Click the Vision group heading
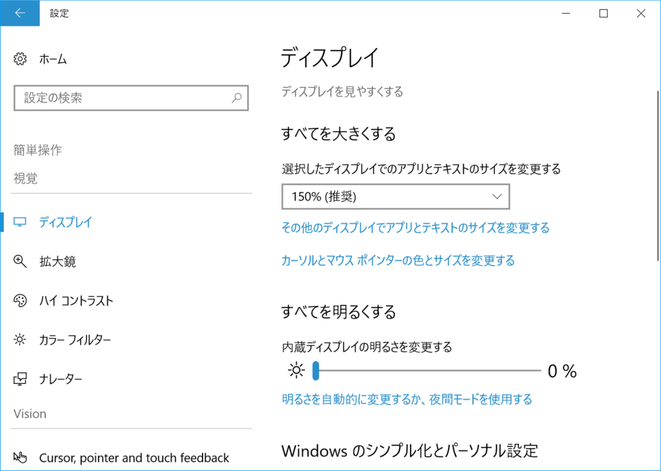Viewport: 661px width, 471px height. click(x=30, y=414)
